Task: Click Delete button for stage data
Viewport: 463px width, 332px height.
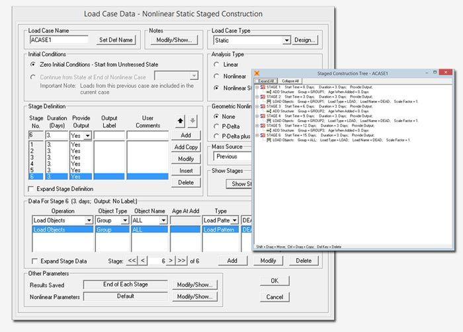Action: [304, 261]
